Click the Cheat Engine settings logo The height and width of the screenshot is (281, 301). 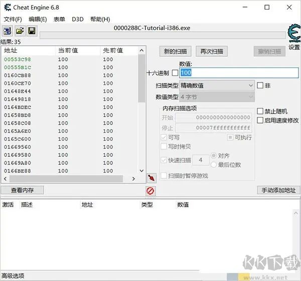tap(293, 33)
